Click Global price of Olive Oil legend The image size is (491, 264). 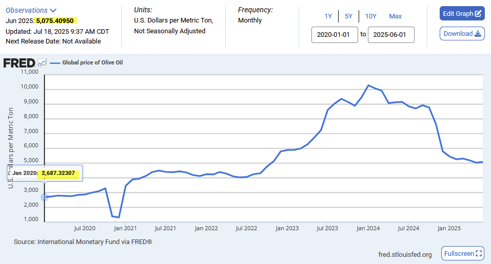click(x=92, y=62)
